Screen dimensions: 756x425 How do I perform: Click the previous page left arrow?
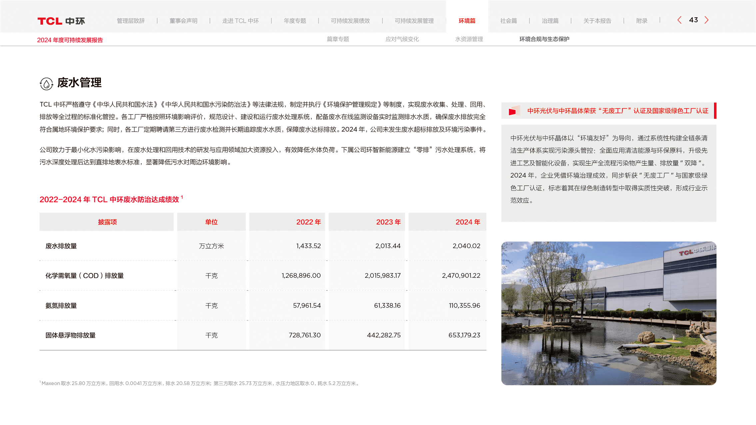pyautogui.click(x=679, y=20)
